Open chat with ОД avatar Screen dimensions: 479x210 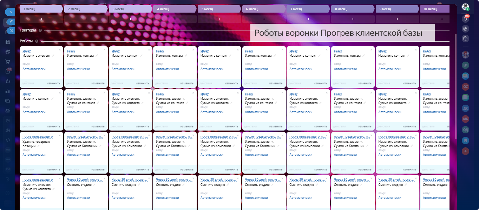(466, 129)
